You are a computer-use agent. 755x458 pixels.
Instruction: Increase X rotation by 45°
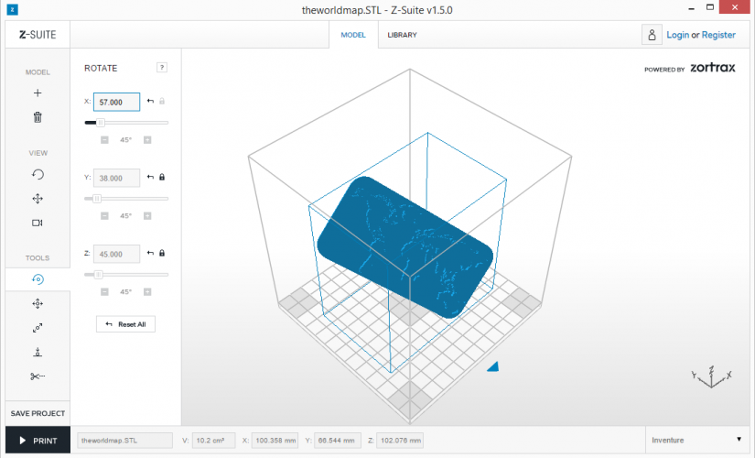pyautogui.click(x=147, y=140)
